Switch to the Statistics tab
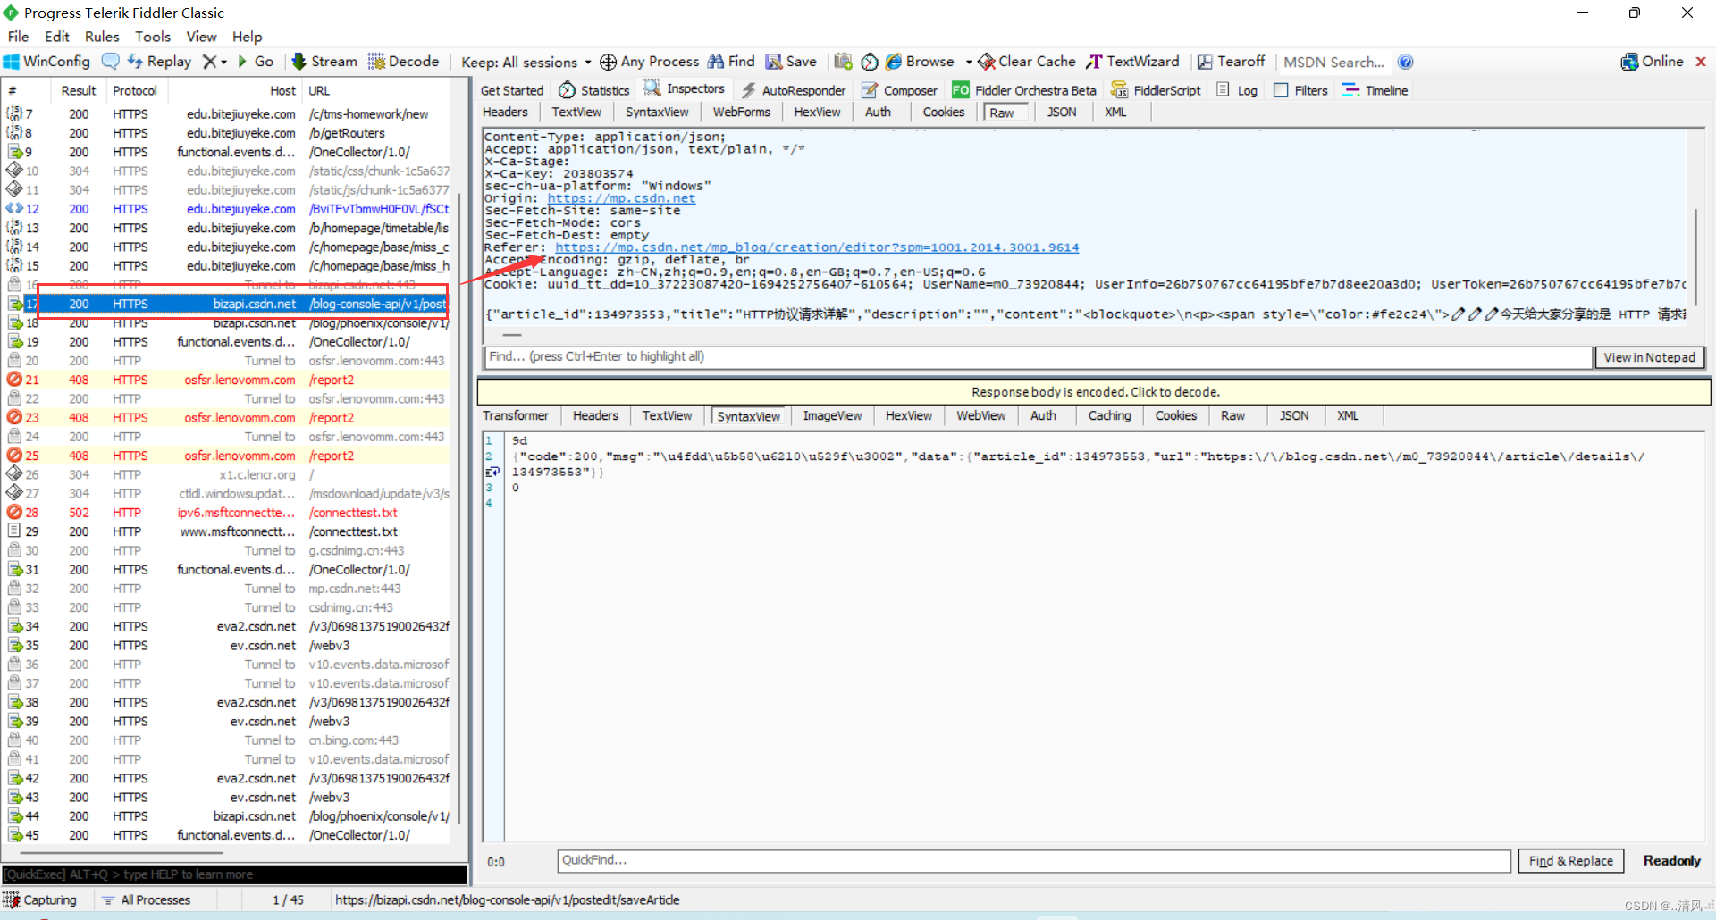 click(x=594, y=90)
